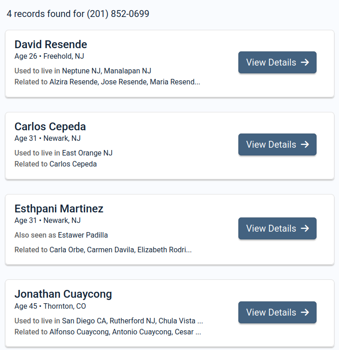Screen dimensions: 339x350
Task: Click arrow icon in Esthpani Martinez's View Details
Action: [305, 228]
